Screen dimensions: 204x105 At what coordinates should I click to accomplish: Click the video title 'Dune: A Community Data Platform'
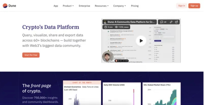click(131, 22)
